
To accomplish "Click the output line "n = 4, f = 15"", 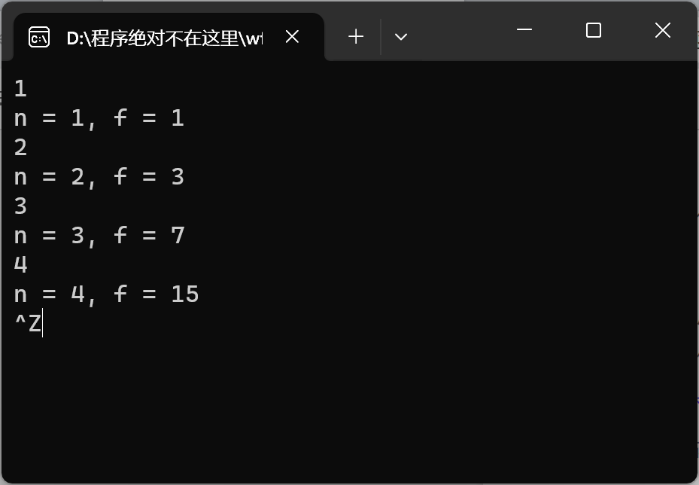I will 106,294.
